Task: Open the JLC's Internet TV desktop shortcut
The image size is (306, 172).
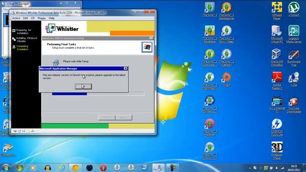Action: click(x=277, y=104)
